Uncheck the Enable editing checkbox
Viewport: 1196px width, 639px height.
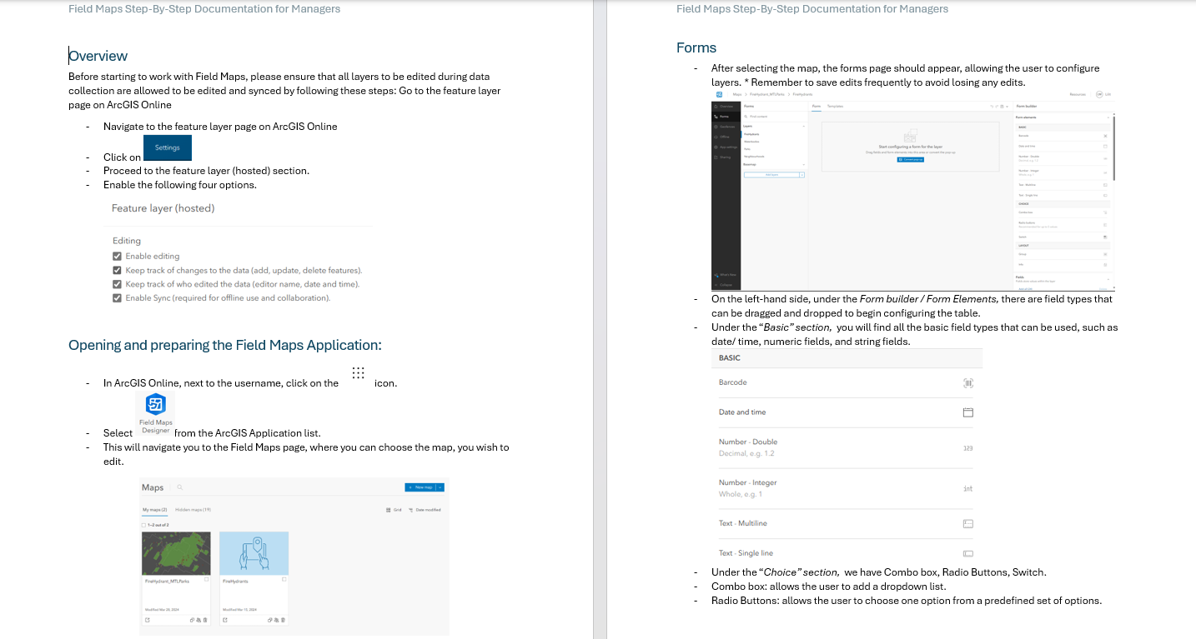point(118,257)
